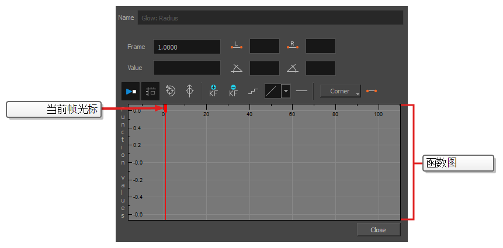Expand the curve type dropdown arrow

click(x=286, y=91)
